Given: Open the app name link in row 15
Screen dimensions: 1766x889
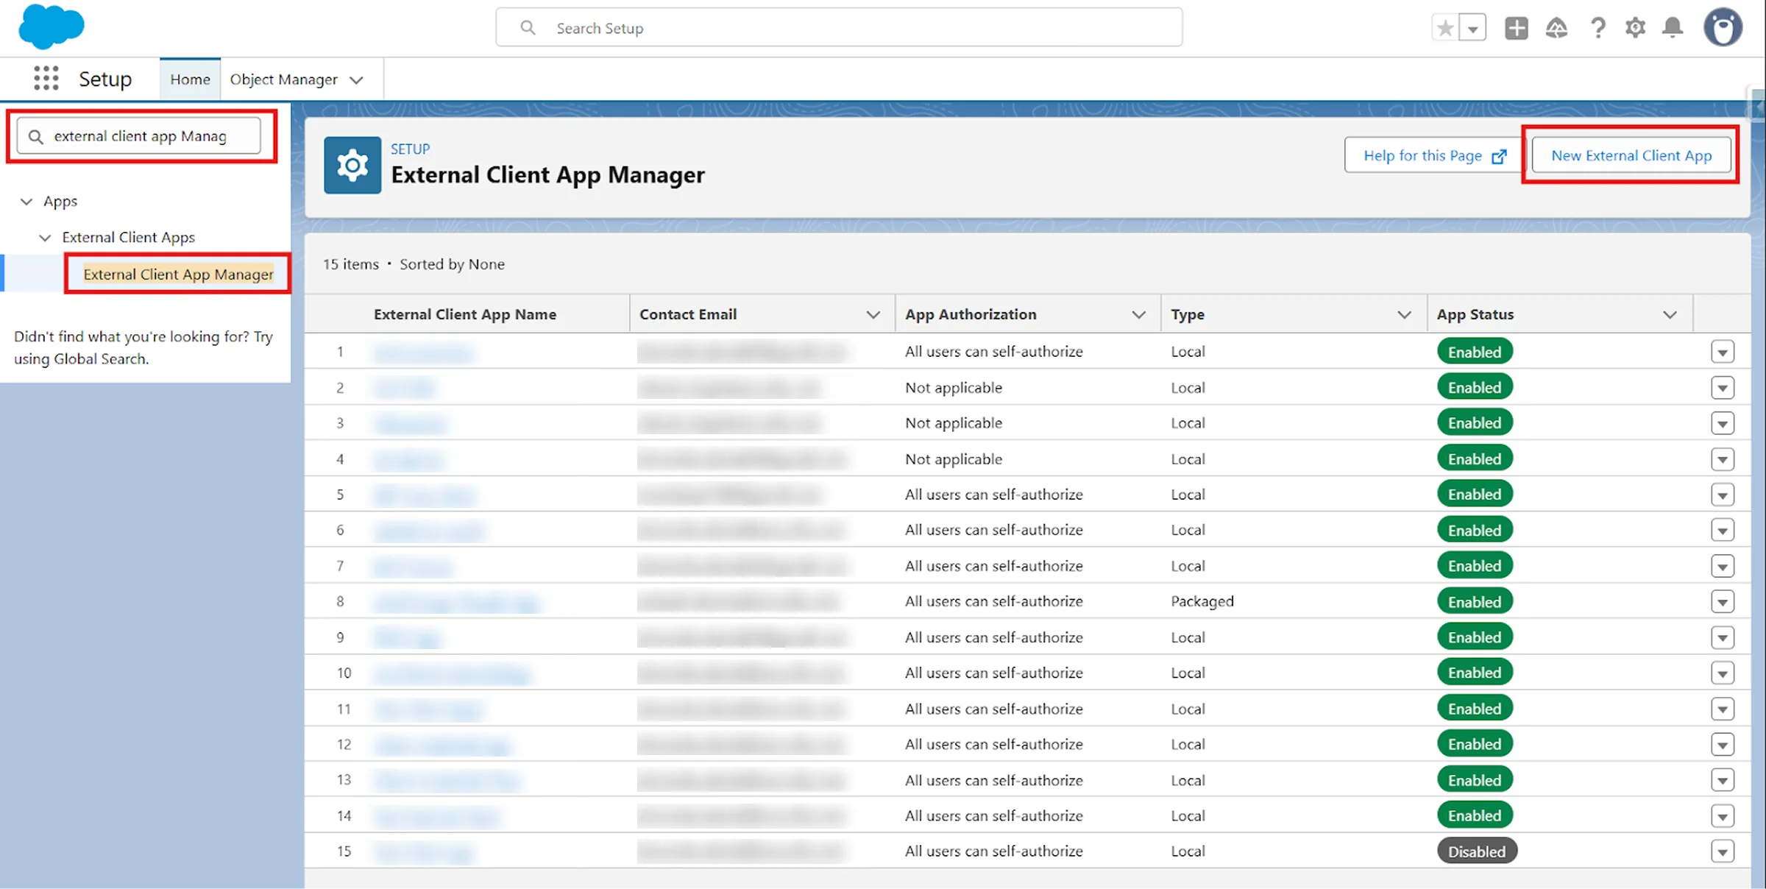Looking at the screenshot, I should [422, 852].
